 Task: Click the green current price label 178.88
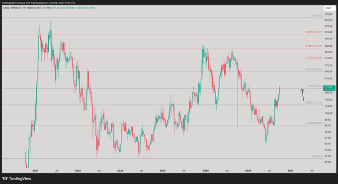pos(329,88)
